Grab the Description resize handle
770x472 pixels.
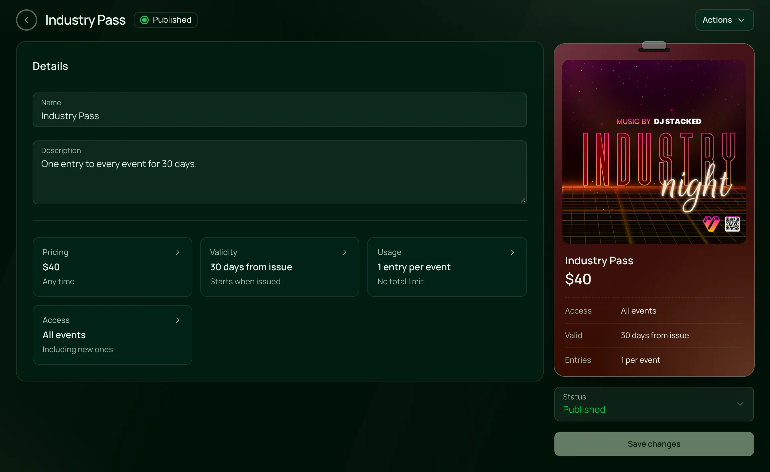[x=523, y=200]
